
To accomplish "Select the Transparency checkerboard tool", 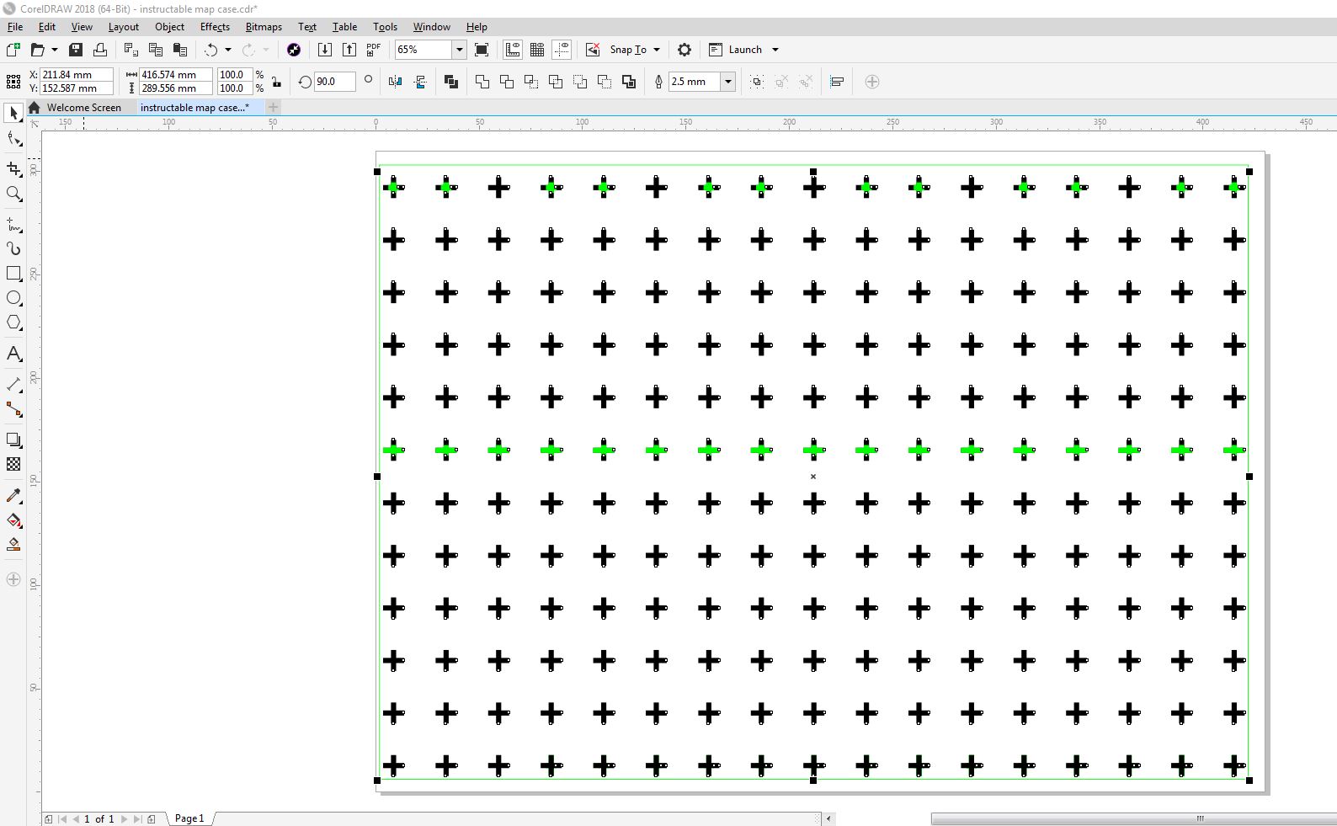I will coord(13,465).
